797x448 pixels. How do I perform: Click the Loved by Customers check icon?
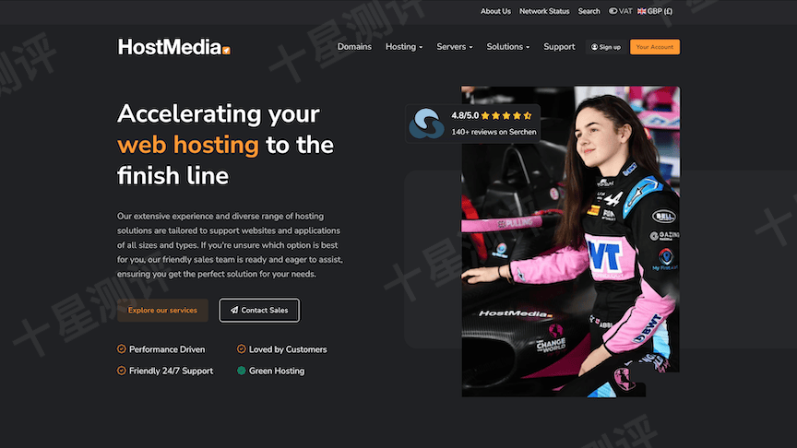(x=242, y=349)
